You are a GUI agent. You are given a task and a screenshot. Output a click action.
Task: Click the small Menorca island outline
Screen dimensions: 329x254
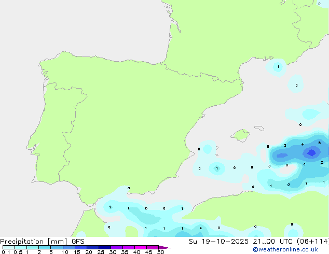tap(259, 128)
